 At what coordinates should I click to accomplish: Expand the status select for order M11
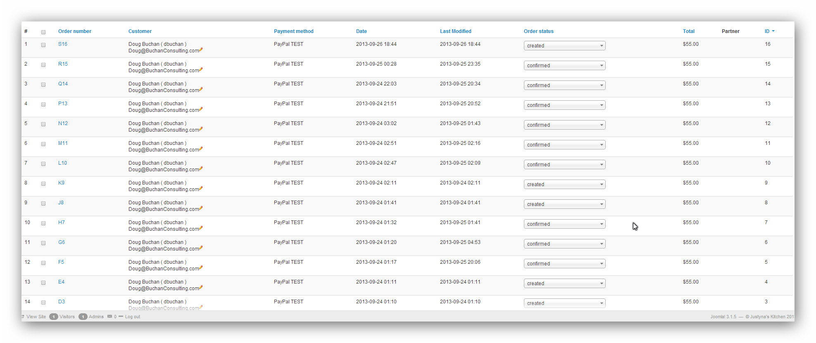[564, 145]
